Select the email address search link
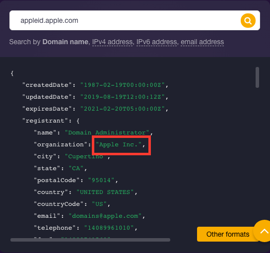 pyautogui.click(x=202, y=42)
